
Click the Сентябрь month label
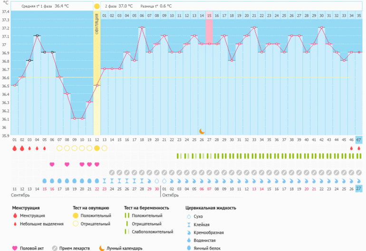click(x=20, y=195)
